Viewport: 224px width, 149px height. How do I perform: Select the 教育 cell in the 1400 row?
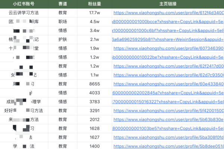63,146
